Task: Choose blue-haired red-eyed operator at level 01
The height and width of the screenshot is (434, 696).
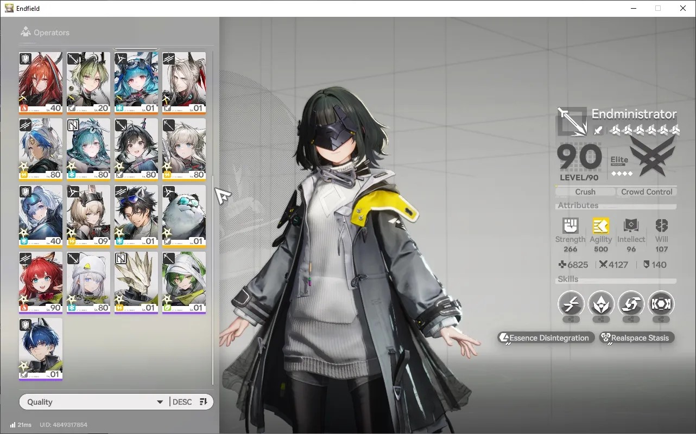Action: (x=136, y=83)
